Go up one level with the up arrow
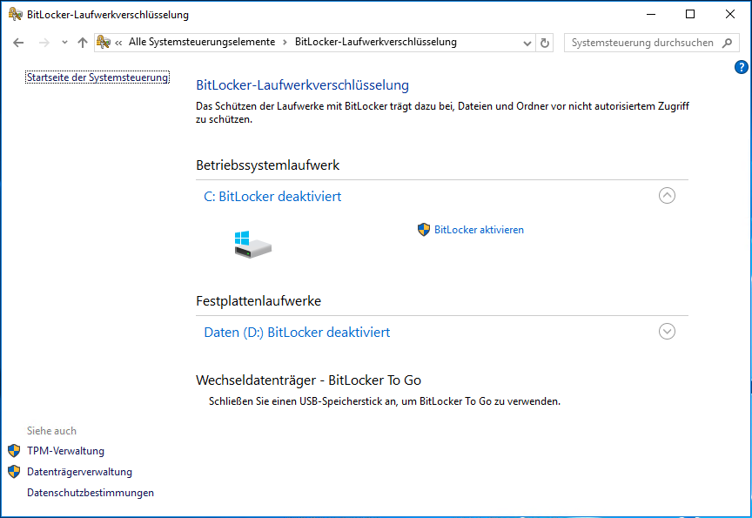The width and height of the screenshot is (752, 518). (x=83, y=43)
